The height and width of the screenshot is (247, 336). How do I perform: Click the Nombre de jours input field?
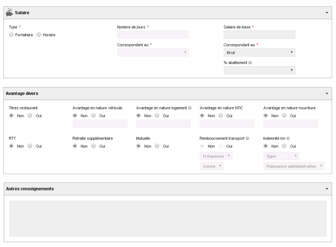153,35
